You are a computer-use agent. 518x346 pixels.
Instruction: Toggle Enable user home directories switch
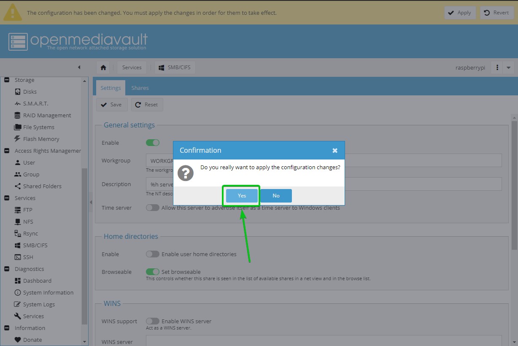pyautogui.click(x=153, y=254)
